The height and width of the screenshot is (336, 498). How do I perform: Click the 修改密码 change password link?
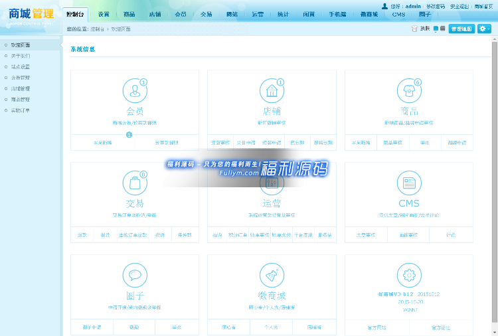(x=436, y=7)
